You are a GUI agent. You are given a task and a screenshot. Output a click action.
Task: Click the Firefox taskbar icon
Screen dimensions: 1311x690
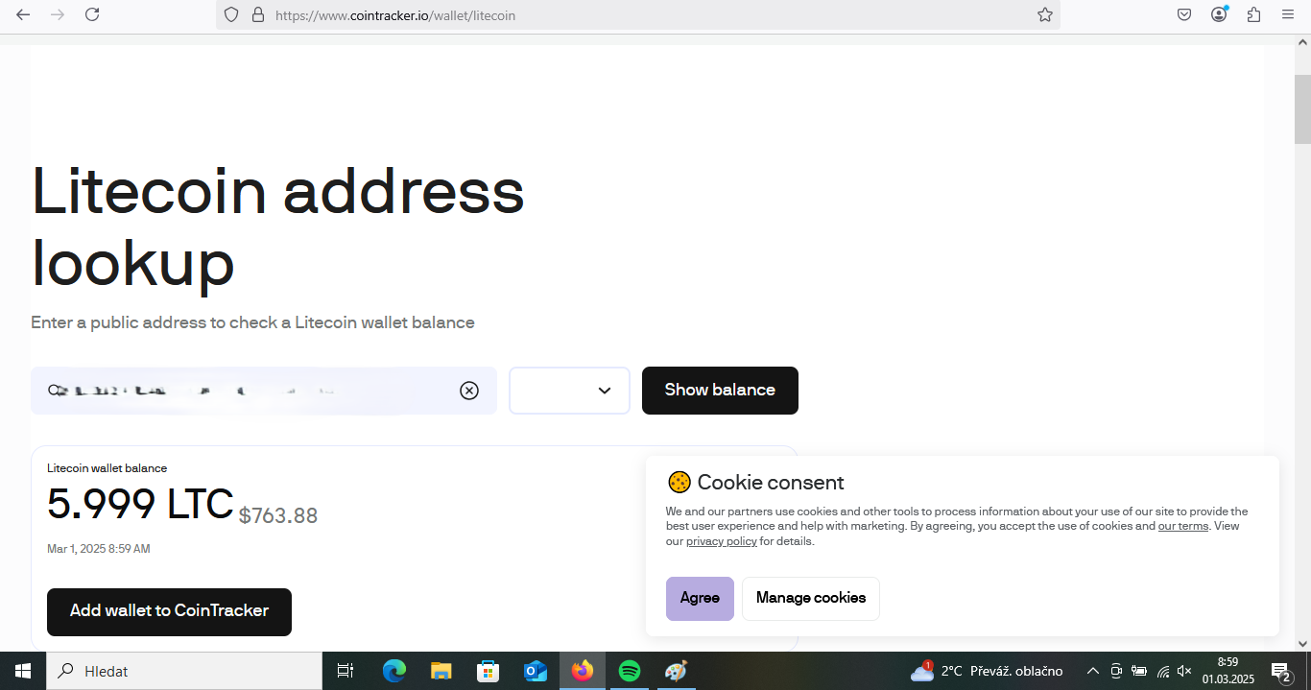[583, 671]
